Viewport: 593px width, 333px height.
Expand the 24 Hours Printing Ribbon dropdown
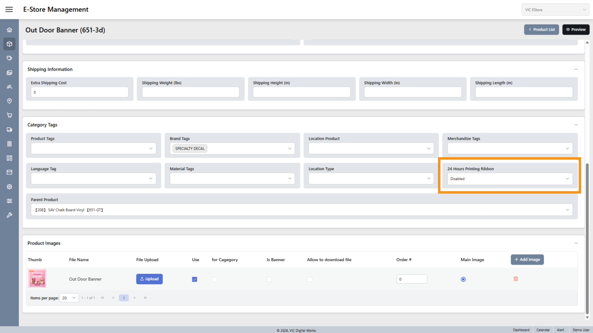pyautogui.click(x=510, y=179)
